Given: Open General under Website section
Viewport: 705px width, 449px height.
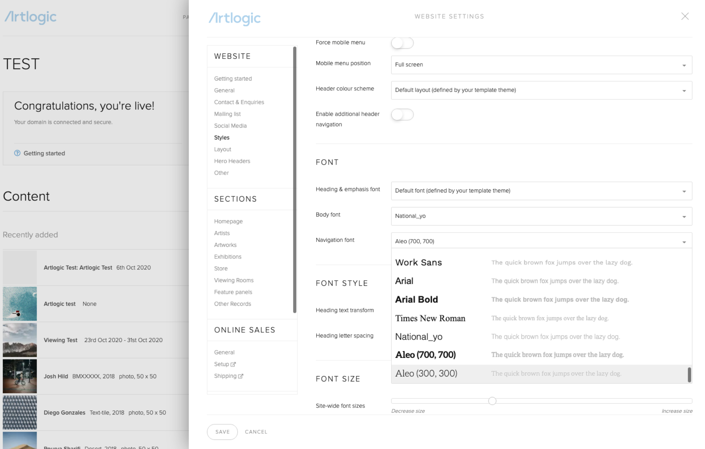Looking at the screenshot, I should coord(224,90).
